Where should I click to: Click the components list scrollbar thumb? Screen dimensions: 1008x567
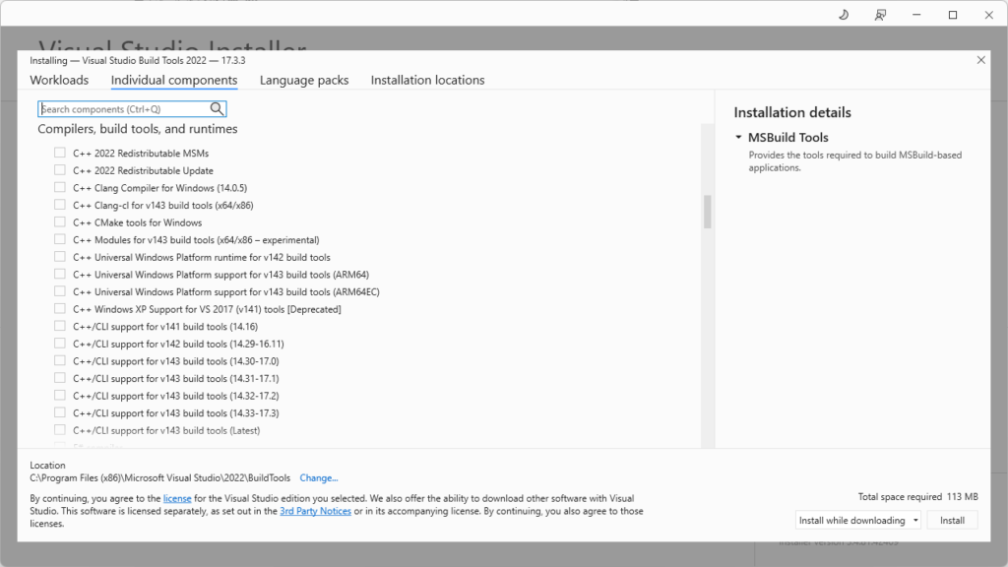707,212
